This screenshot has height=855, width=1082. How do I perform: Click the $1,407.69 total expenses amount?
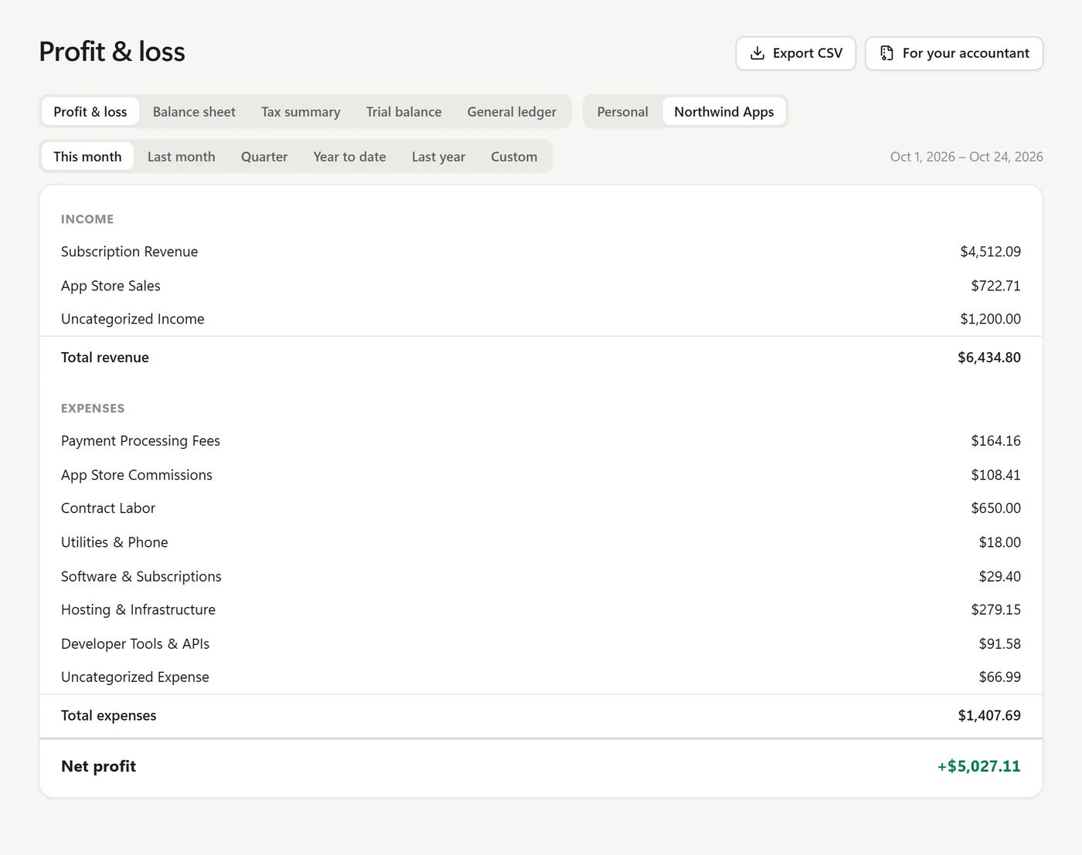tap(988, 715)
